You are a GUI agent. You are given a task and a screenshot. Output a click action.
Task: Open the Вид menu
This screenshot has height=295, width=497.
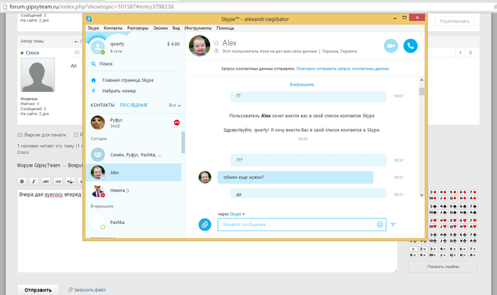(x=176, y=28)
